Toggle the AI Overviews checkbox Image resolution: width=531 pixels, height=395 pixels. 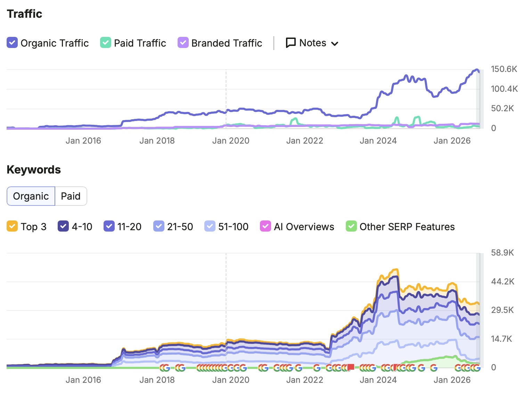(265, 226)
